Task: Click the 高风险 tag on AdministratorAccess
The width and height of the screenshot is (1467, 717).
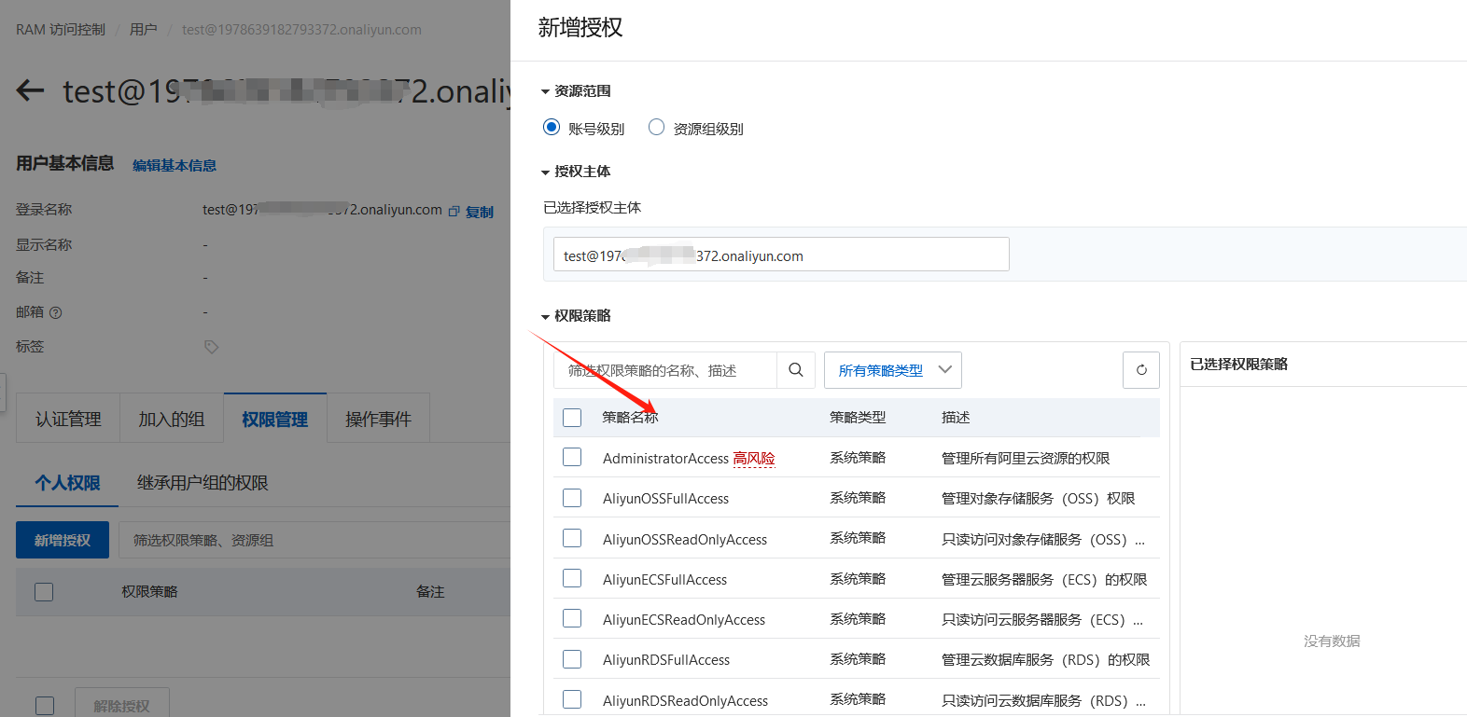Action: pyautogui.click(x=754, y=458)
